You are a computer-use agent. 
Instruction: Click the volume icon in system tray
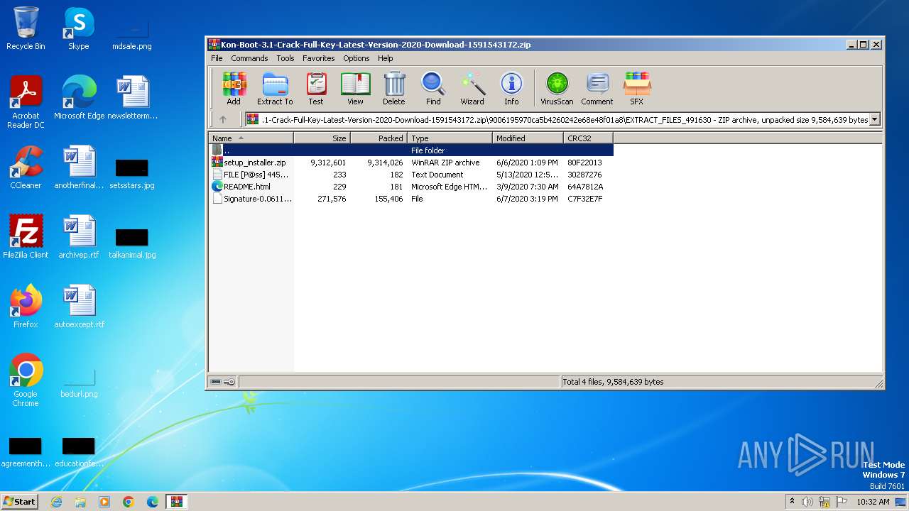tap(807, 502)
